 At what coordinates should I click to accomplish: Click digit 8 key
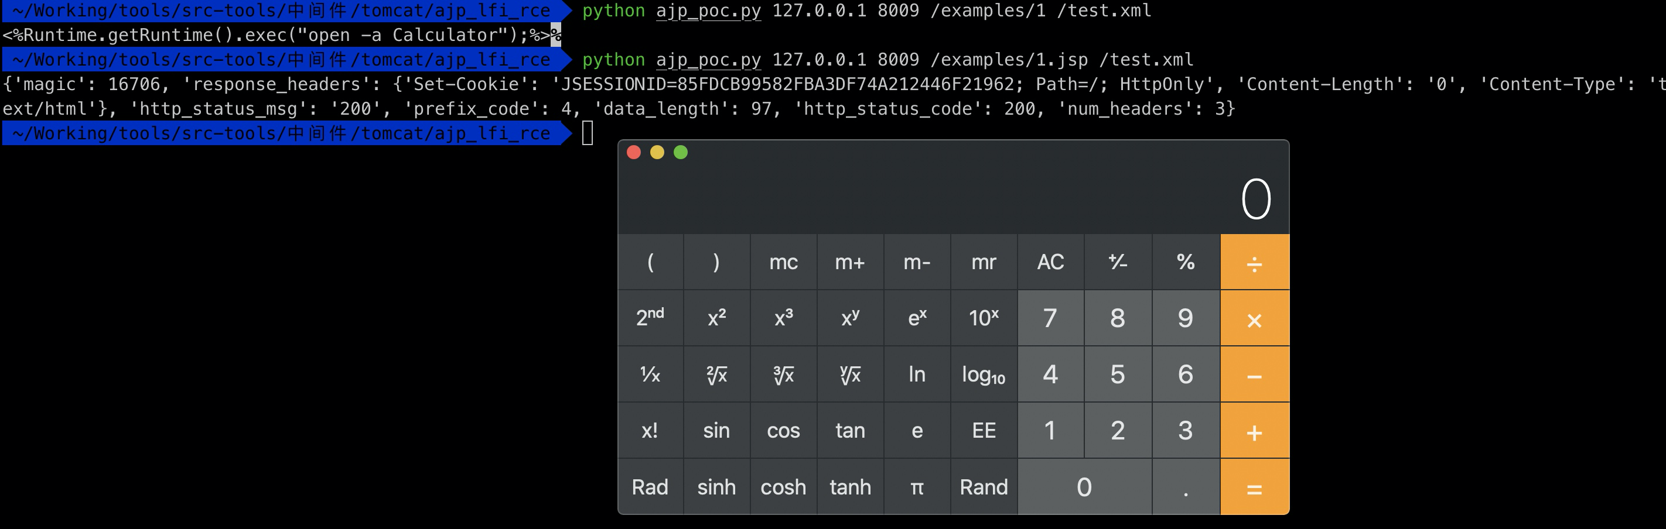tap(1118, 318)
